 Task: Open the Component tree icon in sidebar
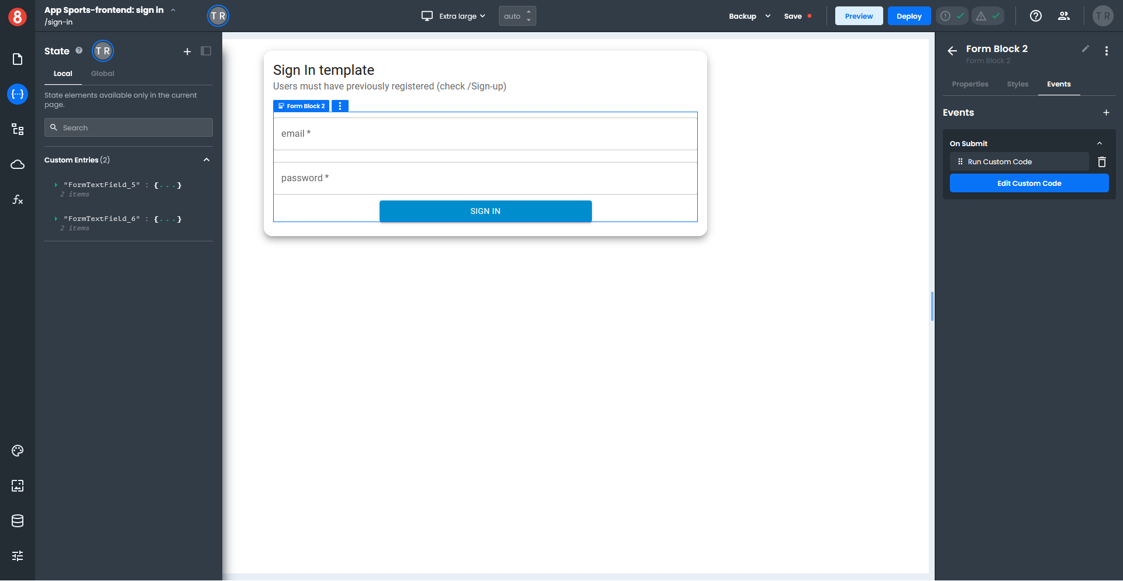pyautogui.click(x=18, y=129)
